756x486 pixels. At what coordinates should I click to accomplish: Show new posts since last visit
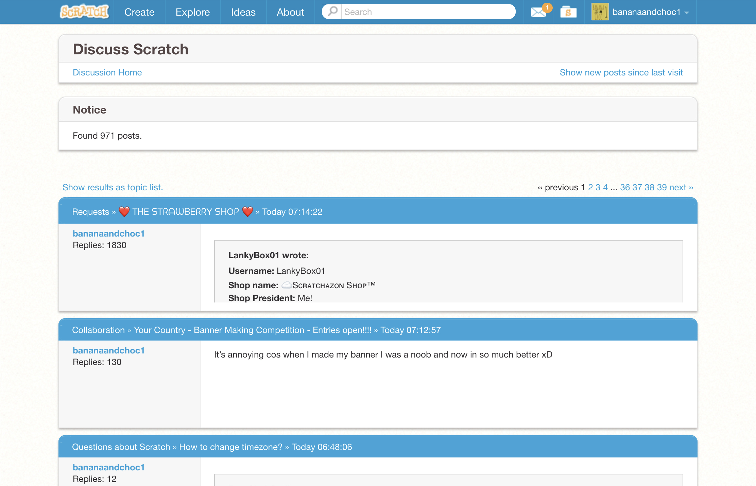(x=621, y=72)
